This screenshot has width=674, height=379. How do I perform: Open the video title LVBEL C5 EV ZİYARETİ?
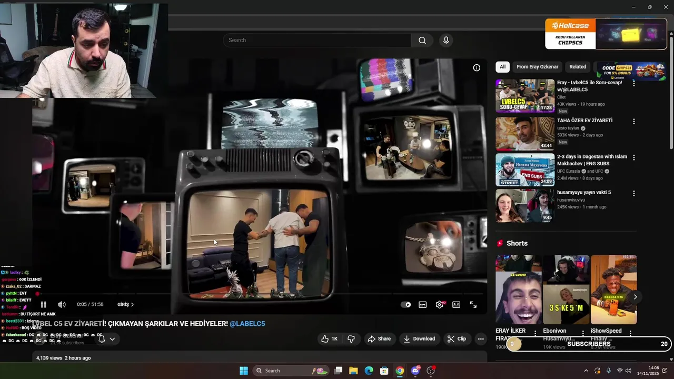click(x=130, y=324)
